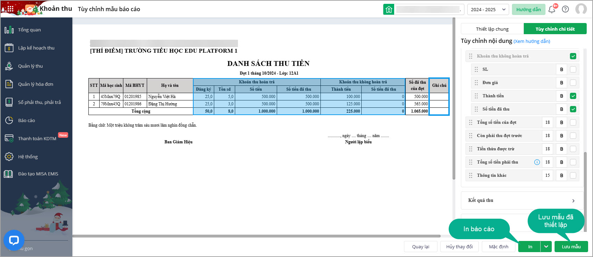This screenshot has height=257, width=593.
Task: Enable the Còn phải thu đợt trước checkbox
Action: coord(573,136)
